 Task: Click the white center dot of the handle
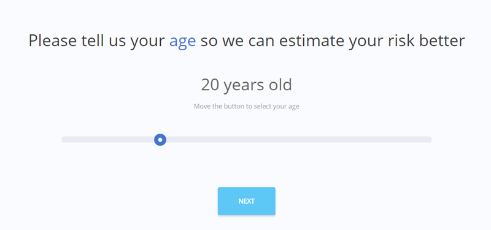(160, 140)
